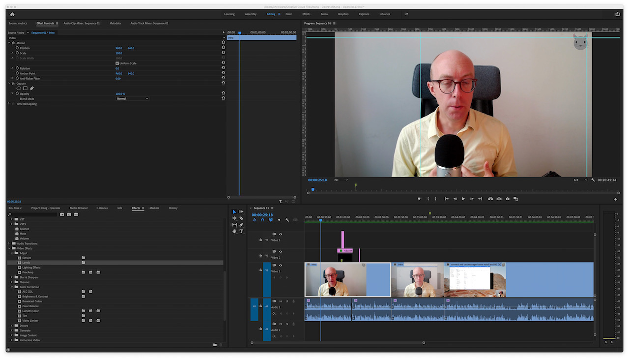Select the Track Select Forward tool
Viewport: 629px width, 359px height.
[x=241, y=212]
